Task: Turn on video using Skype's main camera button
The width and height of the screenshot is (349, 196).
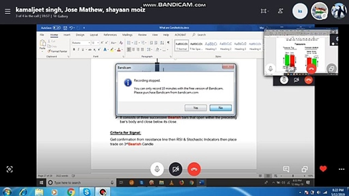Action: point(175,169)
